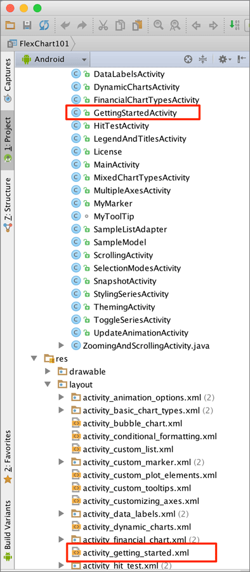The image size is (250, 572).
Task: Collapse the layout folder
Action: tap(48, 384)
